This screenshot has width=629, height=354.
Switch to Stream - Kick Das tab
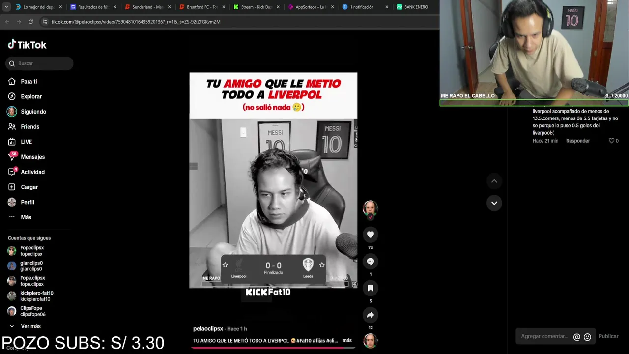[x=256, y=7]
